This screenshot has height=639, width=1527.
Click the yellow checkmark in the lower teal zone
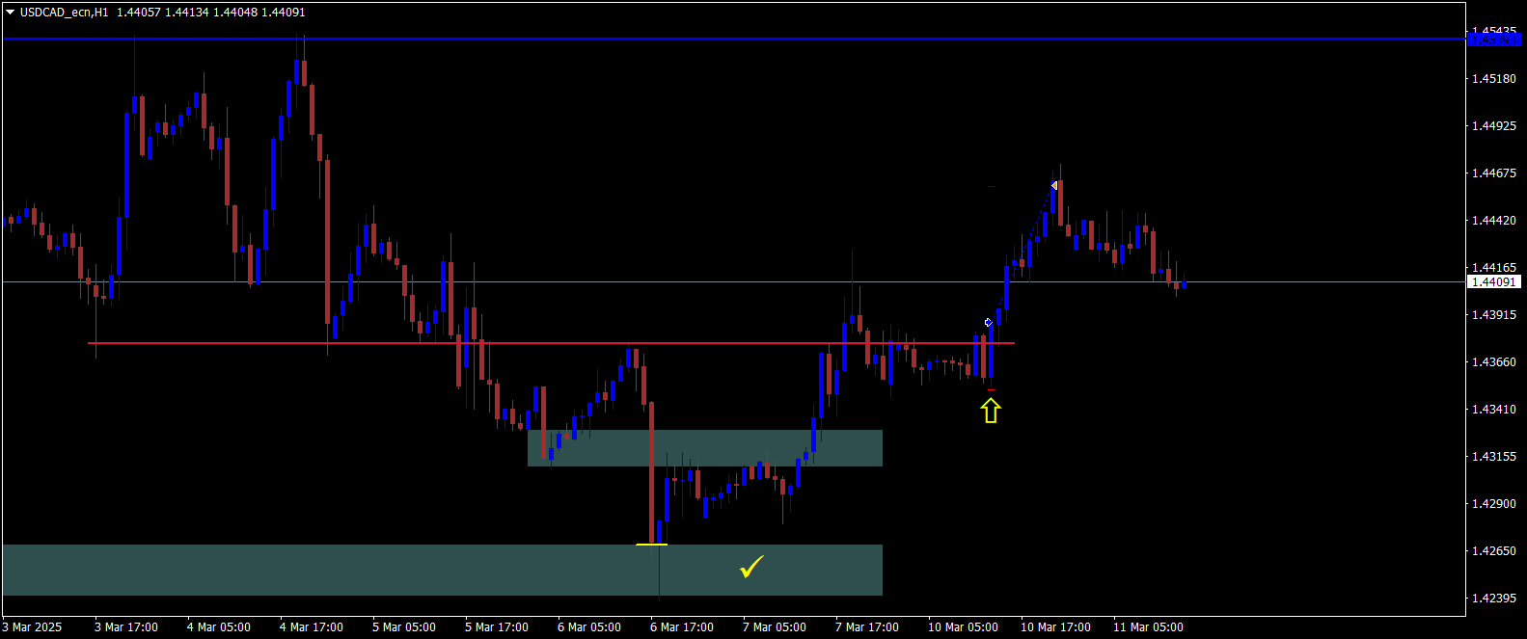click(x=751, y=567)
